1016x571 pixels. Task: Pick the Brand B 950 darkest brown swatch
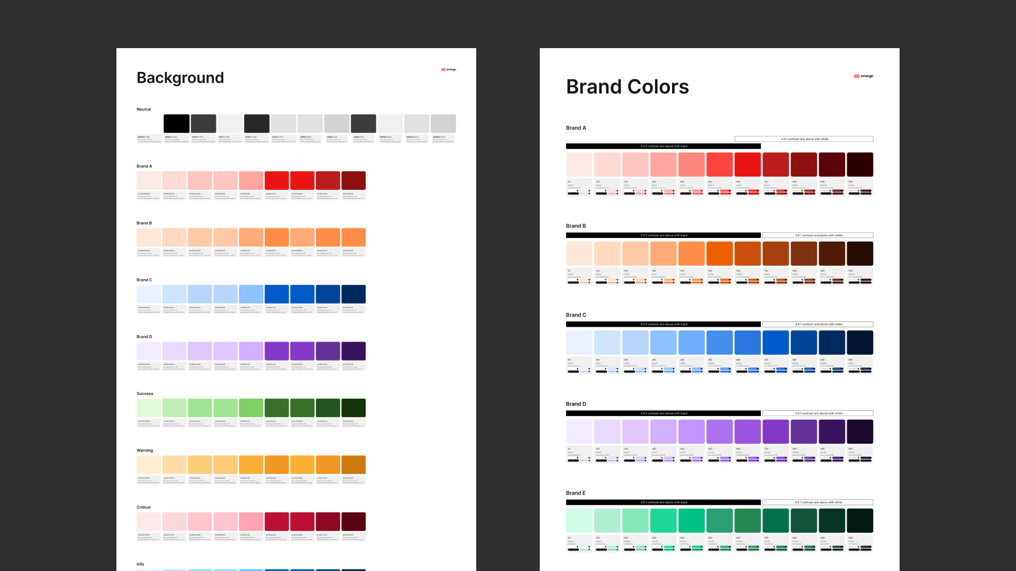point(860,253)
